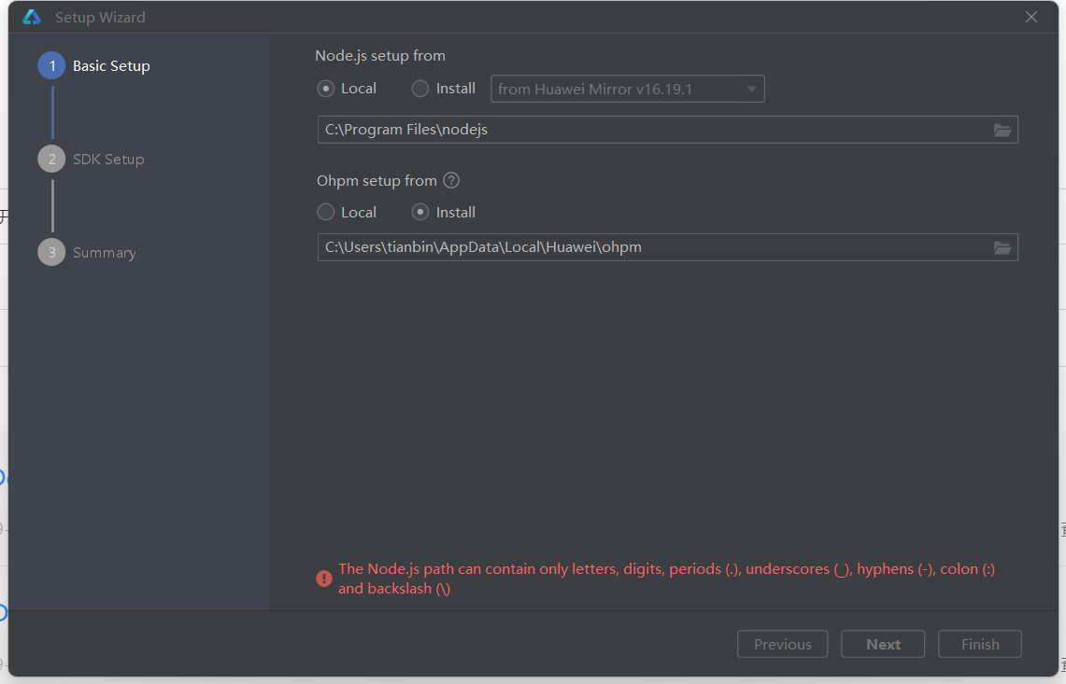Click the 'Setup Wizard' title text
1066x684 pixels.
(x=100, y=17)
